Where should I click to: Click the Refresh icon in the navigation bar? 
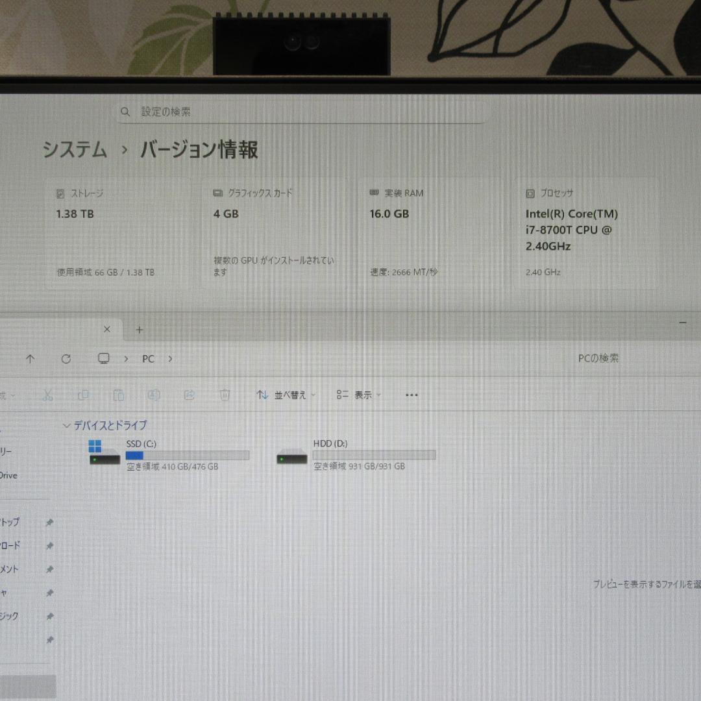[x=66, y=358]
